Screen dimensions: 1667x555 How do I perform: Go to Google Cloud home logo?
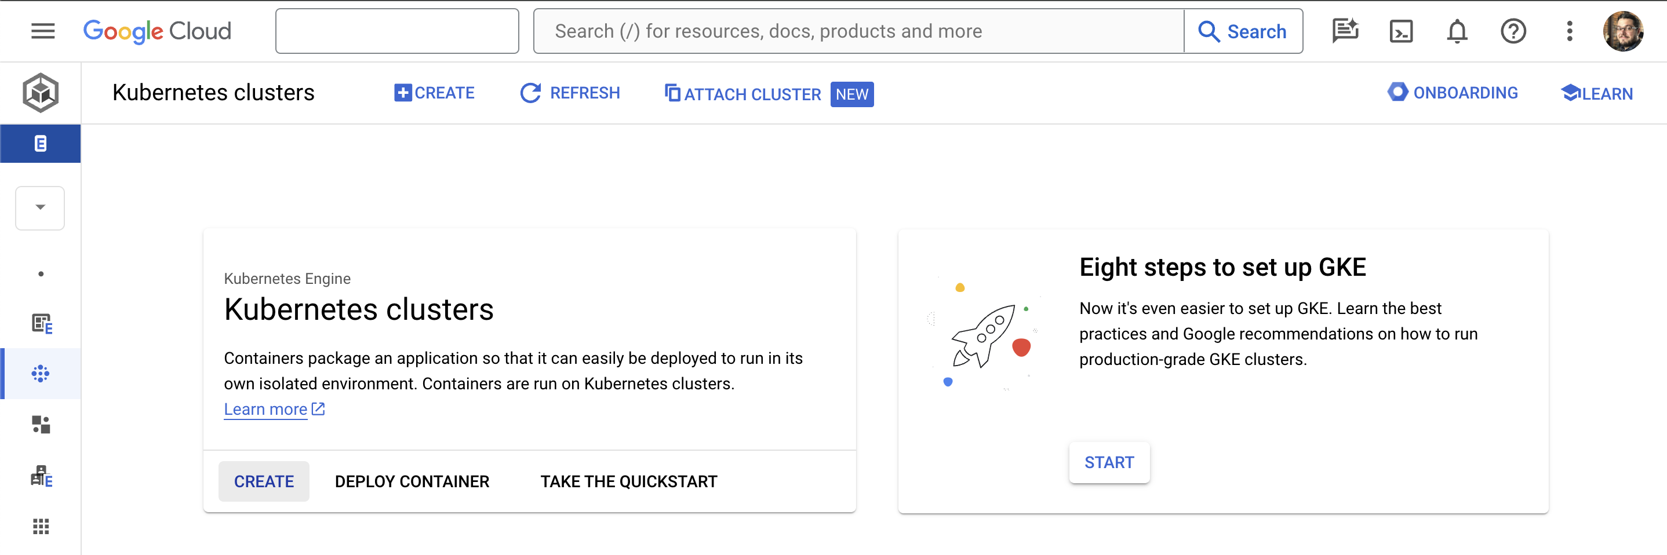tap(157, 31)
